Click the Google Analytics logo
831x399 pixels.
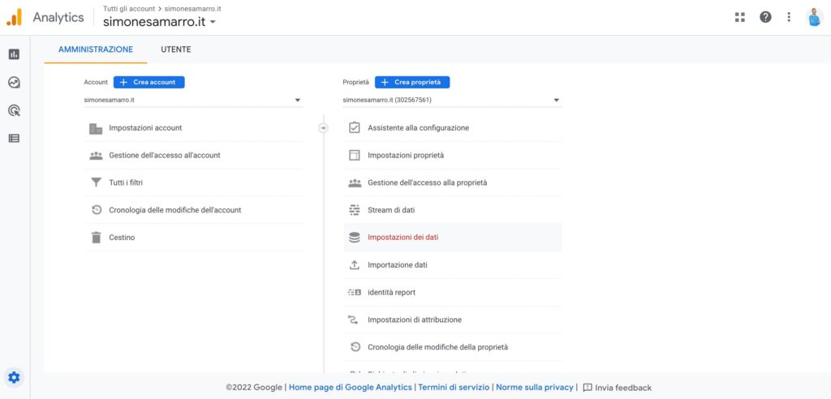(15, 17)
